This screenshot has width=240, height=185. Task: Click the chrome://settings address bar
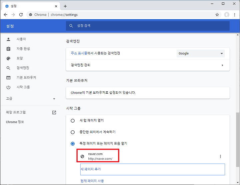[124, 15]
